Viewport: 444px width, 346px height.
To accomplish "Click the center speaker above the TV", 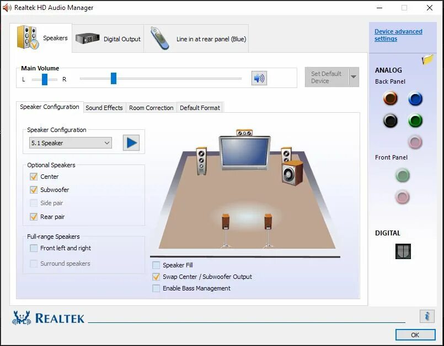I will coord(244,133).
